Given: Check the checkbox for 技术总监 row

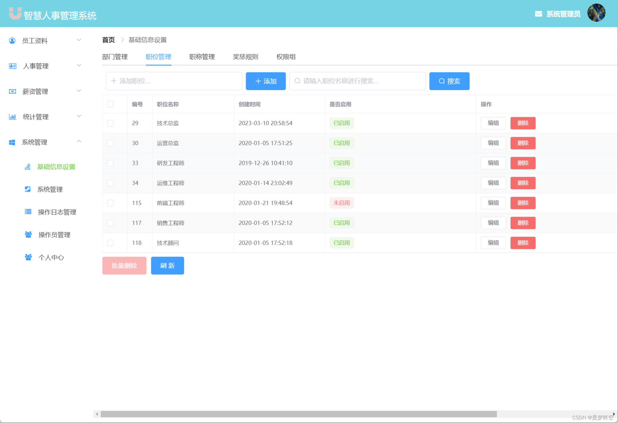Looking at the screenshot, I should tap(110, 123).
